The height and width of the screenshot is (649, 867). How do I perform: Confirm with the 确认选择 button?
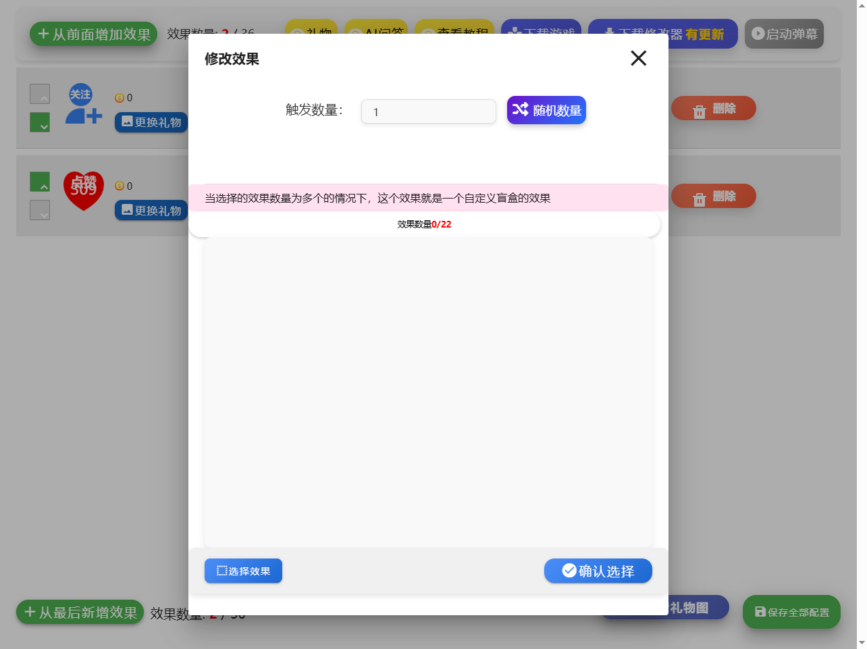pos(598,571)
